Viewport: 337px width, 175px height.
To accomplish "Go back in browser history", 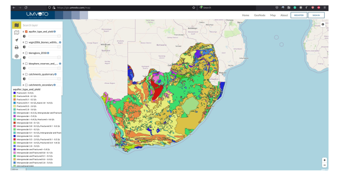I will [x=14, y=7].
